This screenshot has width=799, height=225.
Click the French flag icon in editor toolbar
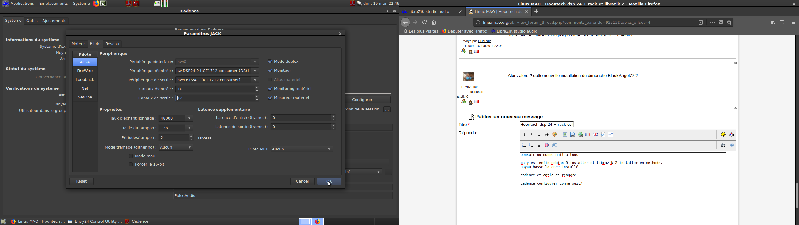(588, 135)
